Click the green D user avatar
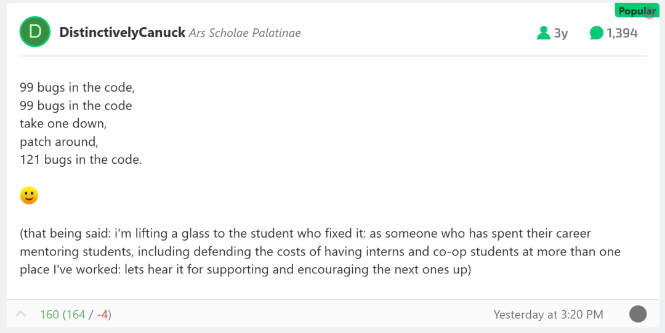The height and width of the screenshot is (333, 665). tap(34, 32)
